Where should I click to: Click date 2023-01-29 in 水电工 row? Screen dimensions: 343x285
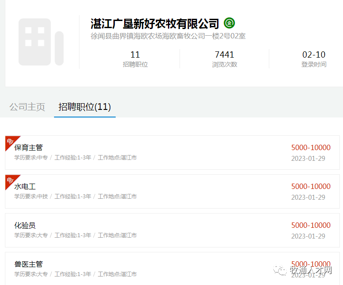[308, 197]
